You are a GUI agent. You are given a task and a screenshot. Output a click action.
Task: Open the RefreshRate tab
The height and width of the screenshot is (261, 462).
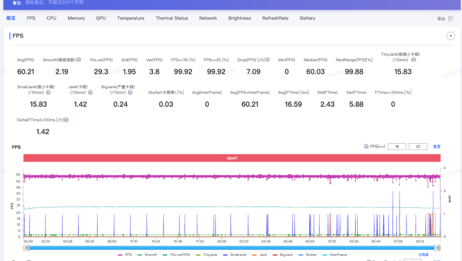(275, 18)
